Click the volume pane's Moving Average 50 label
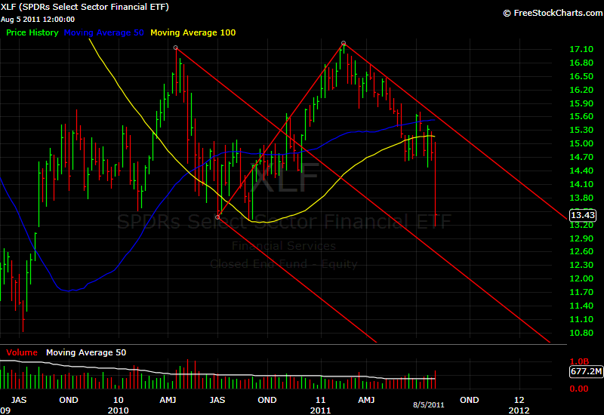The width and height of the screenshot is (604, 415). coord(86,352)
